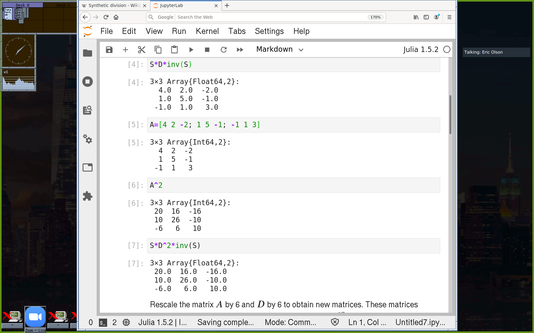
Task: Expand the Markdown cell type dropdown
Action: [x=280, y=49]
